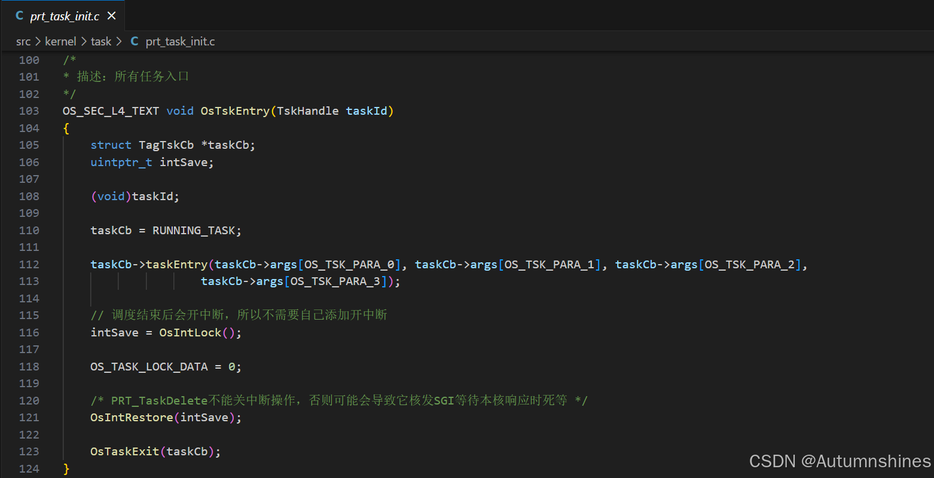
Task: Click the OsTaskExit(taskCb) call
Action: 152,451
